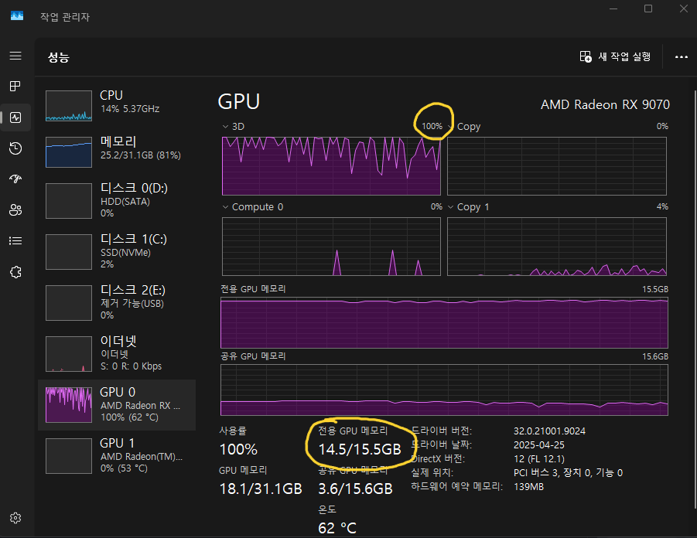Open Task Manager settings gear
The height and width of the screenshot is (538, 697).
15,518
